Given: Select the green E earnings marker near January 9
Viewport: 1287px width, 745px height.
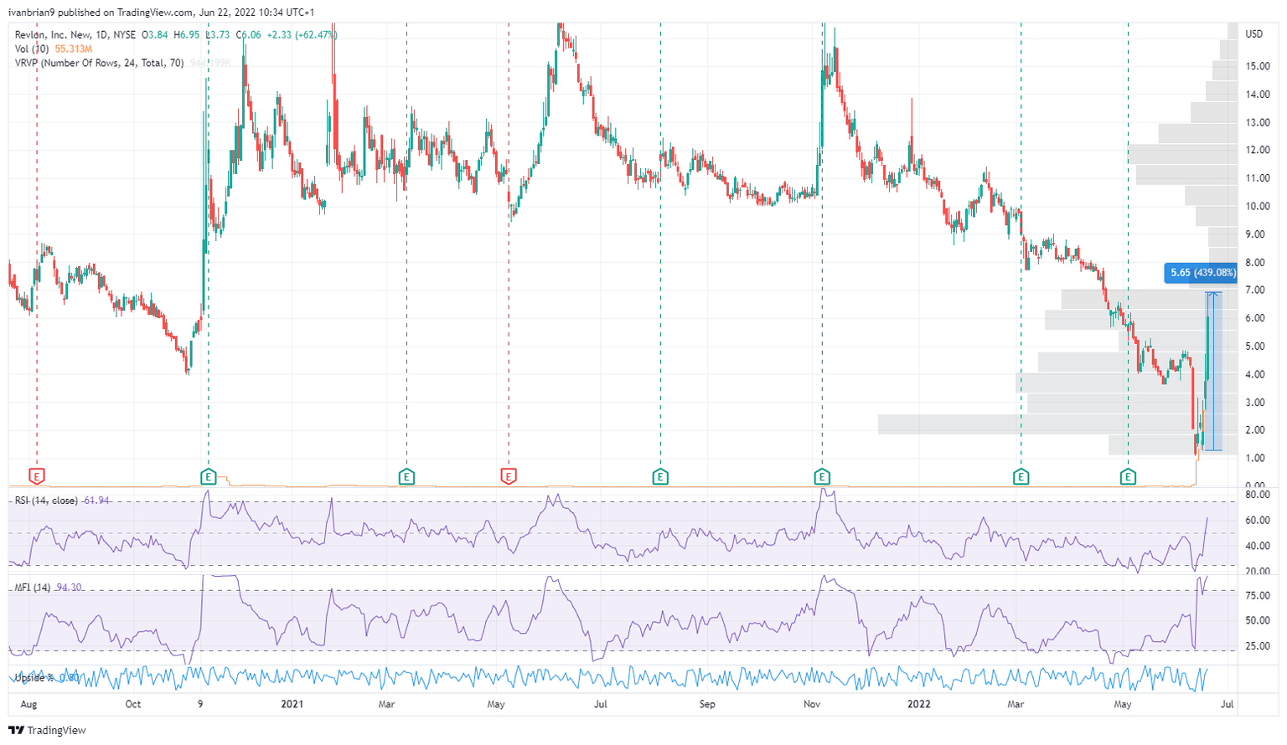Looking at the screenshot, I should click(209, 476).
